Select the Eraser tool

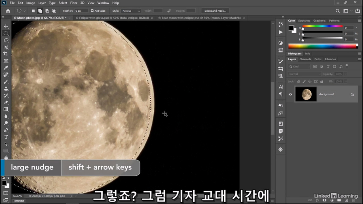pos(6,102)
